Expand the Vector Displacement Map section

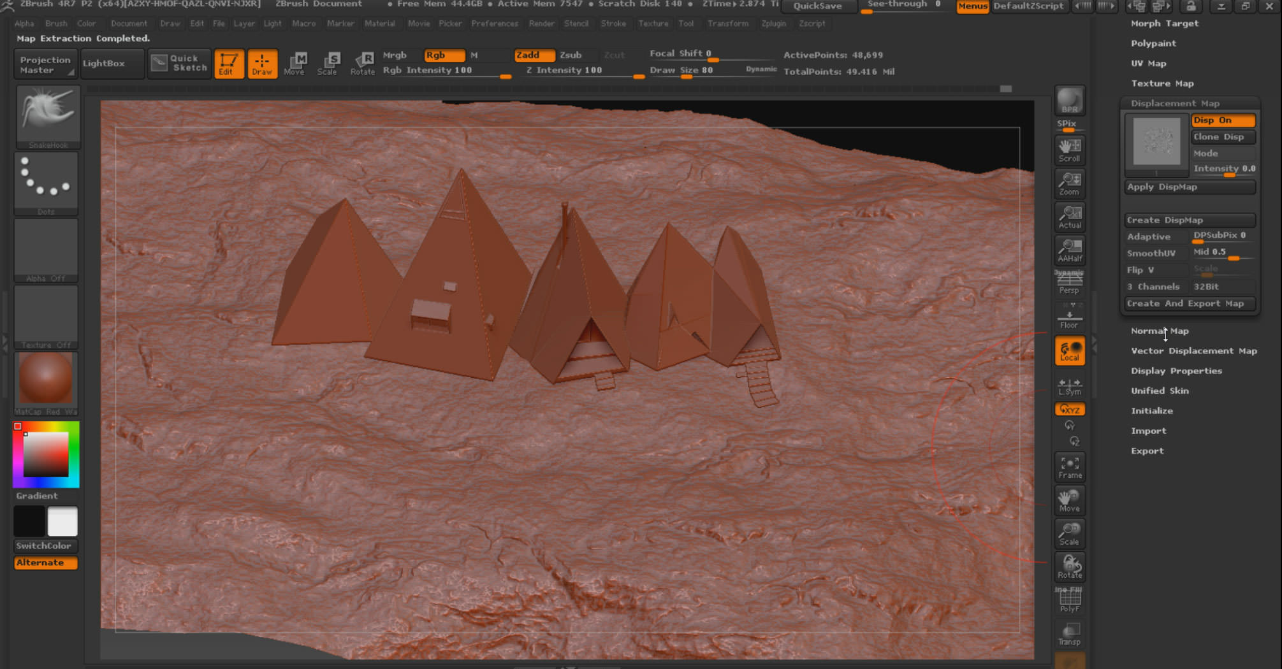[x=1193, y=351]
